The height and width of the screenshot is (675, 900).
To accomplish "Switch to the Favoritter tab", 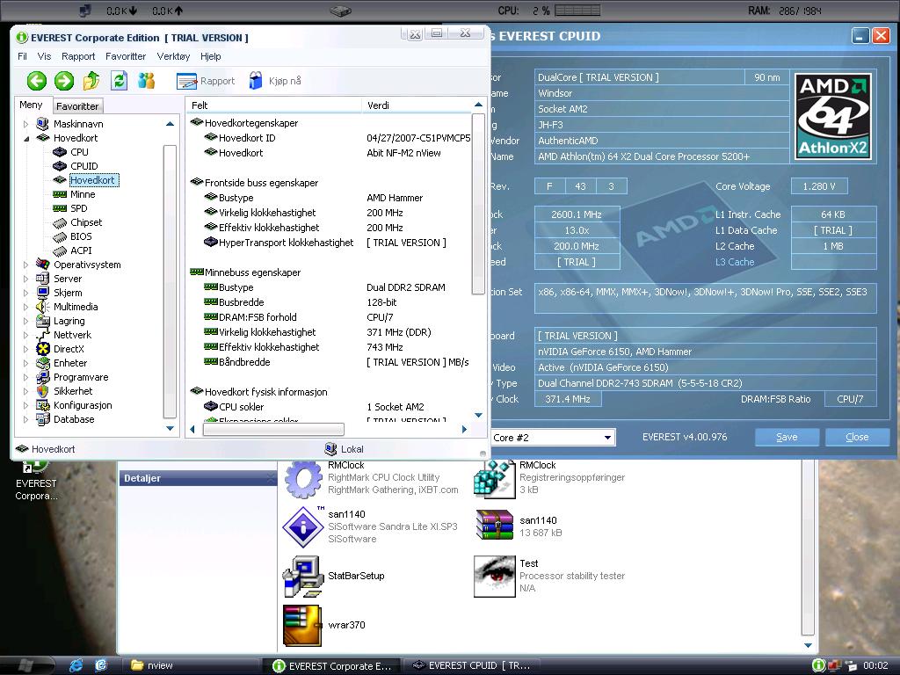I will (77, 106).
